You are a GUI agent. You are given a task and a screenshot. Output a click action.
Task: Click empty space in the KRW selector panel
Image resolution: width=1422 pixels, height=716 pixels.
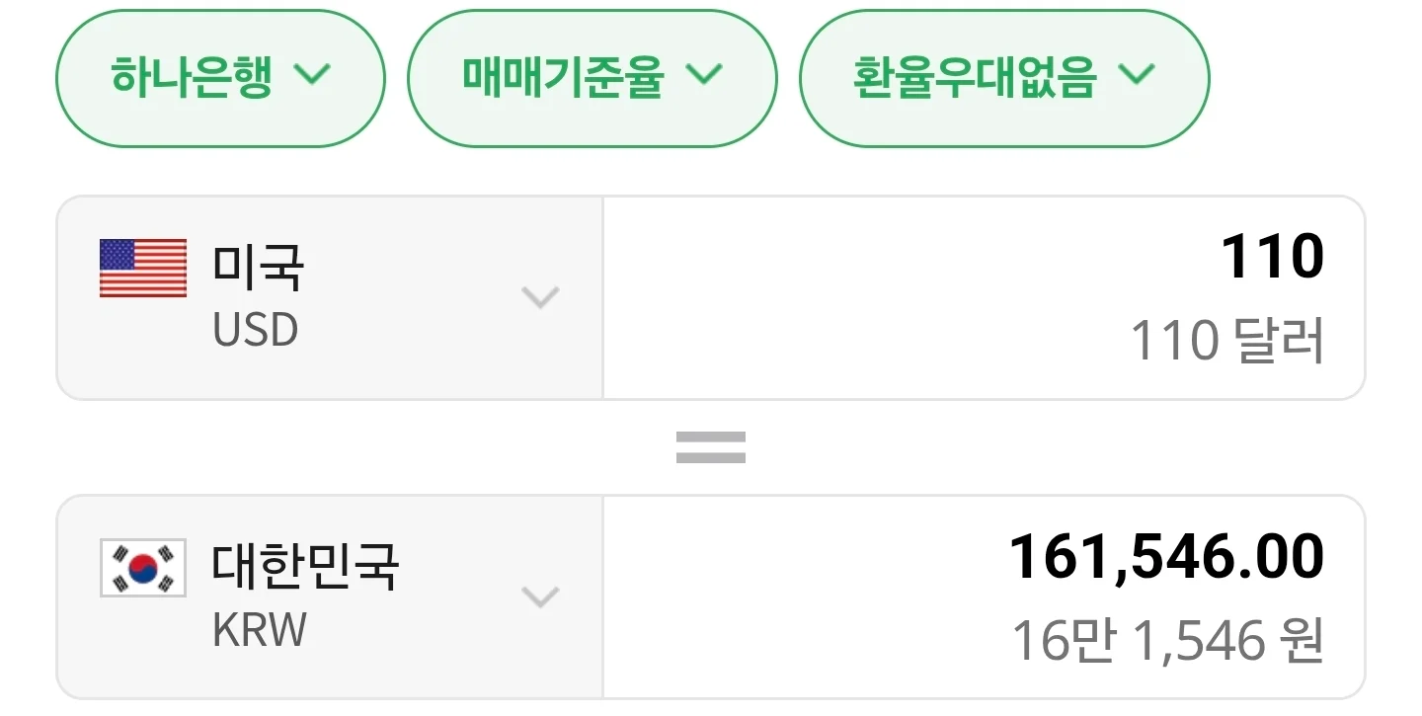coord(444,662)
